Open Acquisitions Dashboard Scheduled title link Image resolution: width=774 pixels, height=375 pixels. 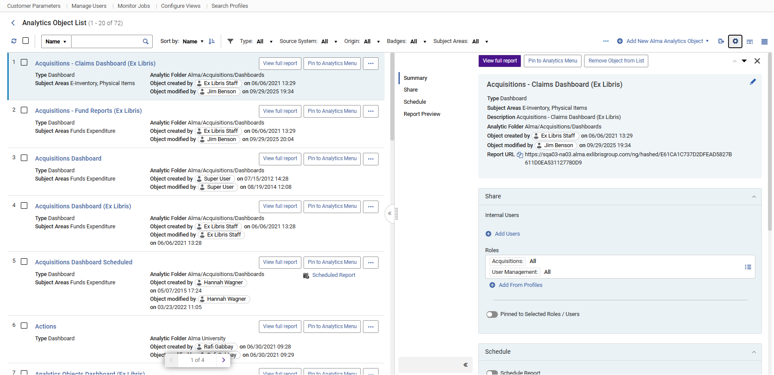(x=84, y=262)
